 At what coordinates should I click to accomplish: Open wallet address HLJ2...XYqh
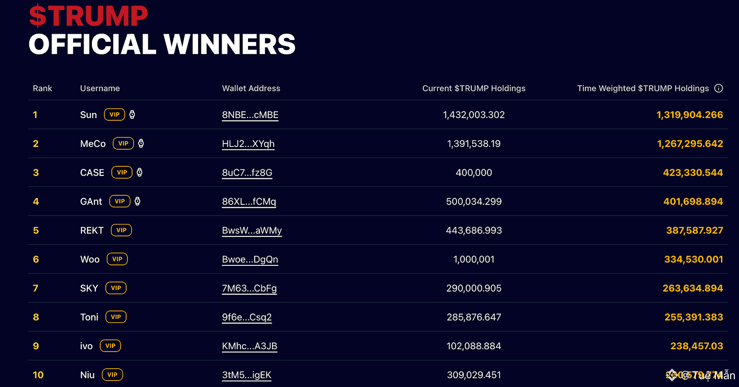(x=248, y=144)
